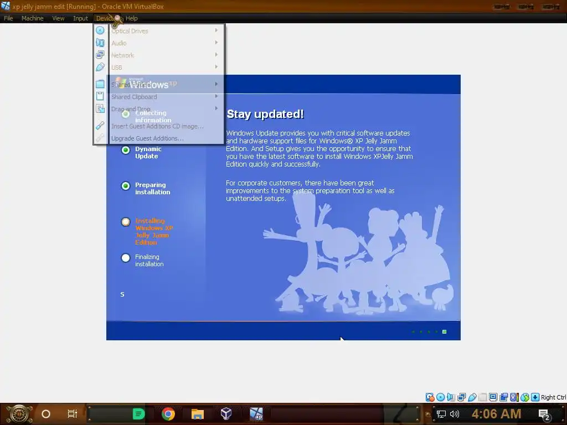This screenshot has height=425, width=567.
Task: Open VirtualBox Manager cube taskbar icon
Action: tap(226, 414)
